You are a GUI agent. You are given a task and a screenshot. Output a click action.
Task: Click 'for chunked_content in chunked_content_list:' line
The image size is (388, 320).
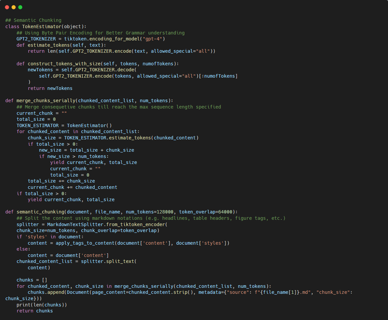coord(78,131)
